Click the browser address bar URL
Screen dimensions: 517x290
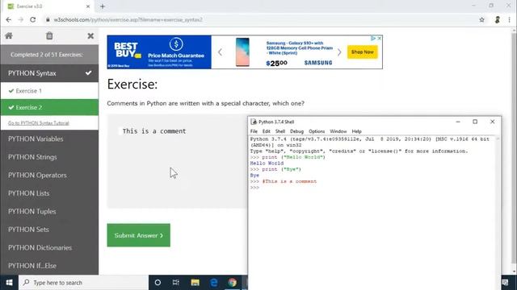click(128, 19)
